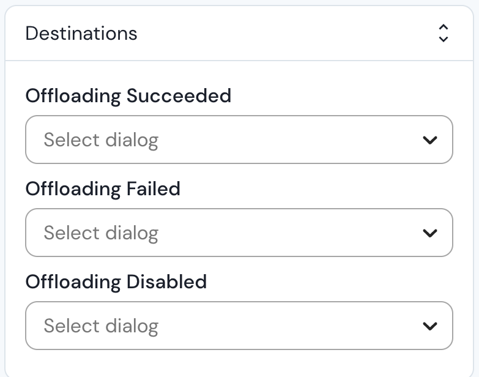The width and height of the screenshot is (479, 377).
Task: Open the Offloading Failed dropdown
Action: coord(239,233)
